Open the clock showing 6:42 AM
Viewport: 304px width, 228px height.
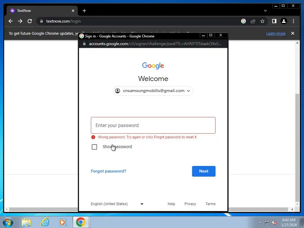click(x=289, y=222)
